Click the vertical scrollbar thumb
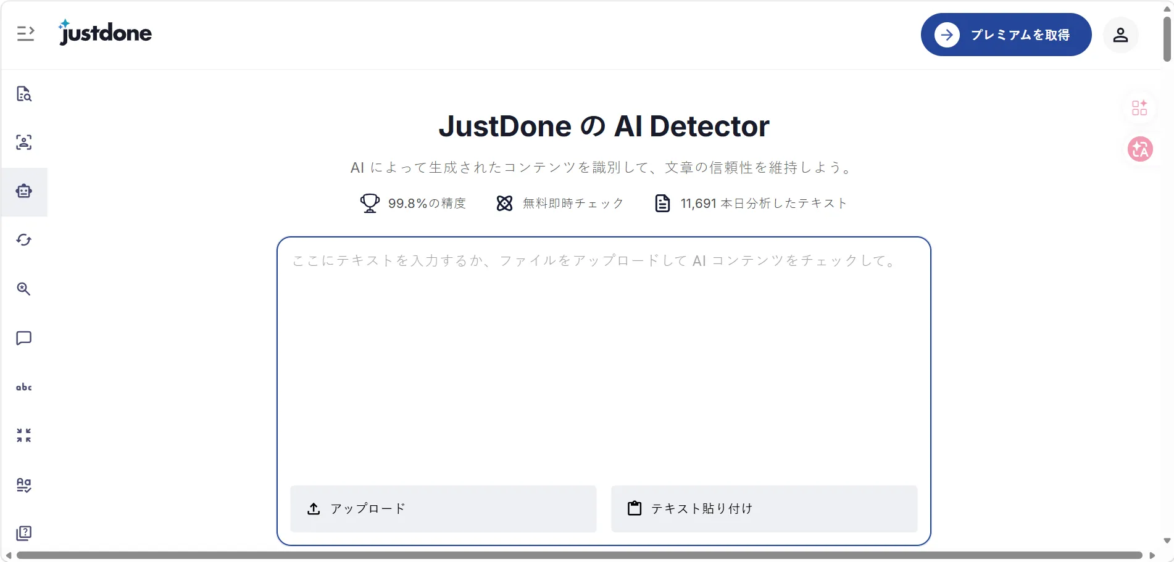Viewport: 1174px width, 562px height. 1167,39
